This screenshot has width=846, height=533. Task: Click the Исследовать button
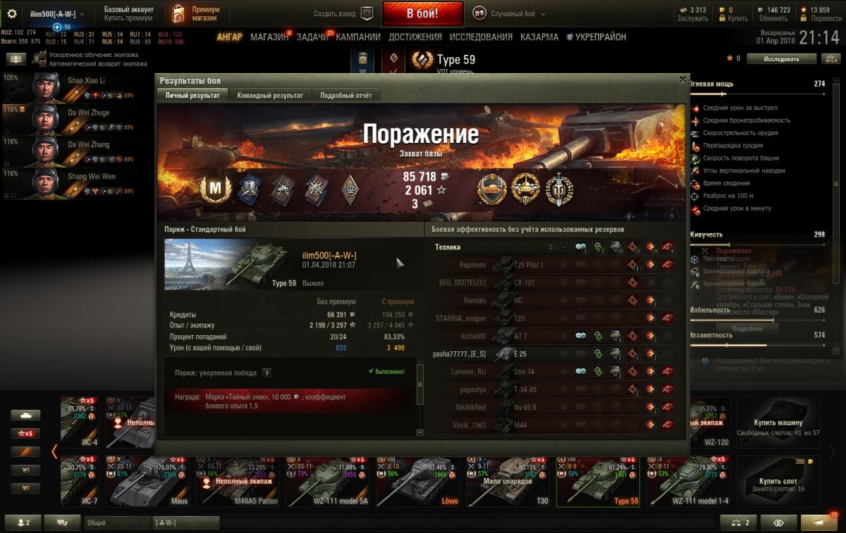click(782, 59)
